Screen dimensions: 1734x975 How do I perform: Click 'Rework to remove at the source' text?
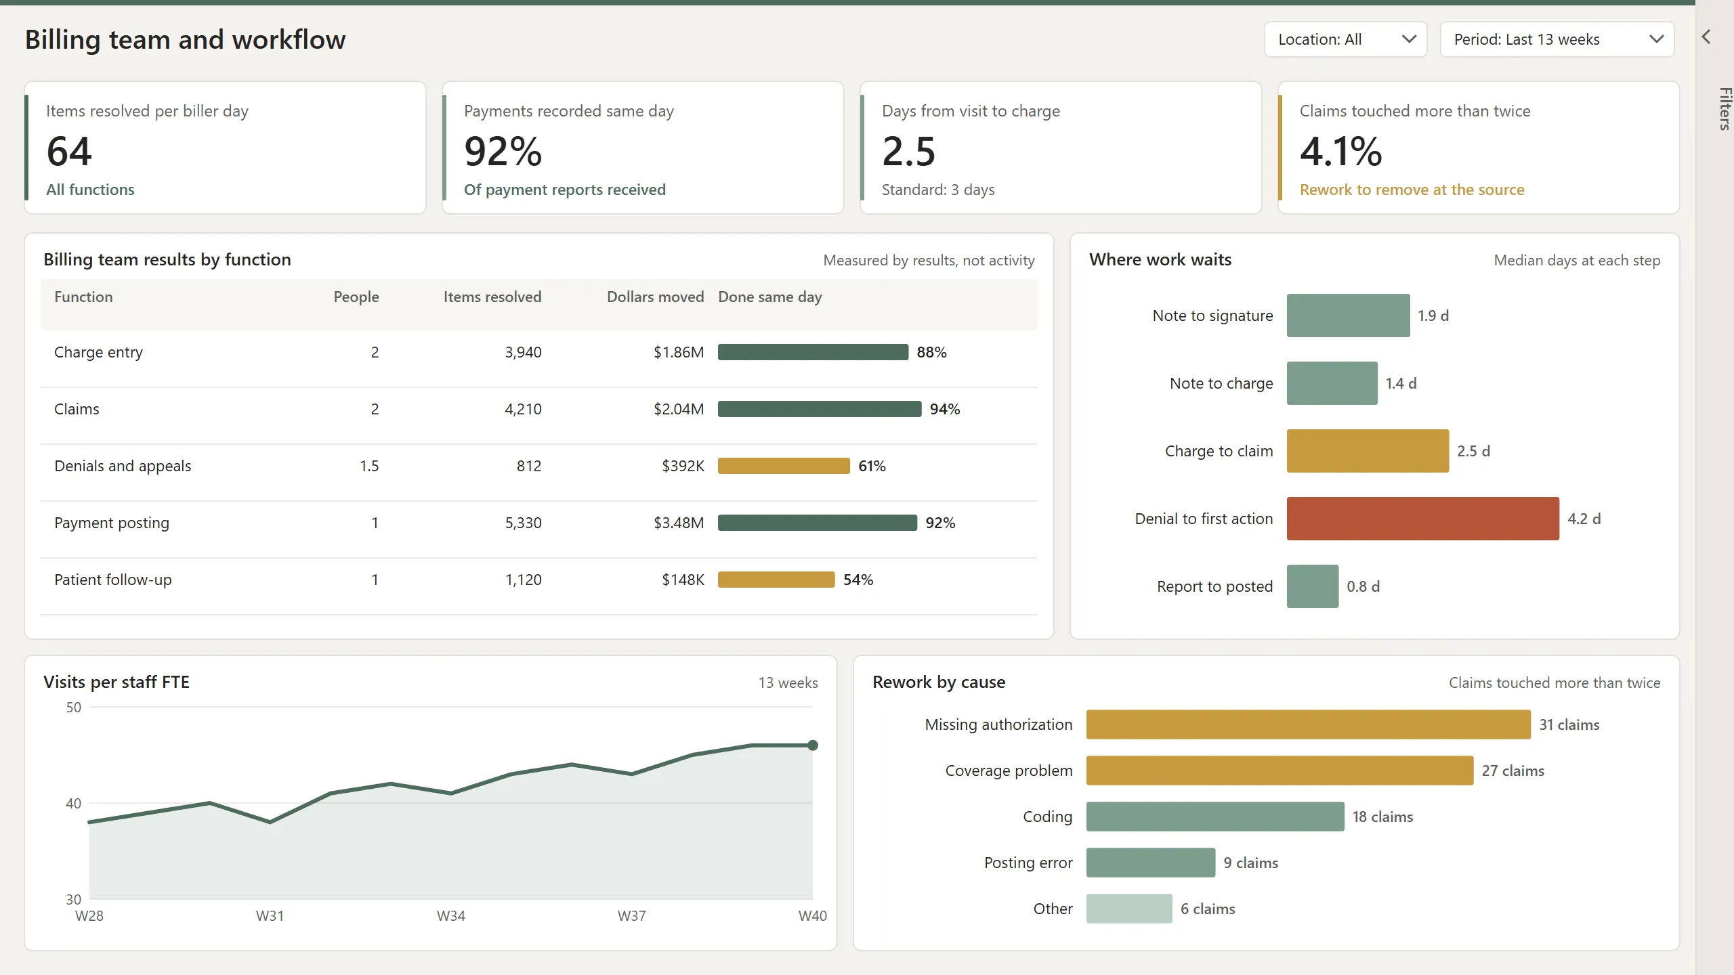click(x=1412, y=190)
